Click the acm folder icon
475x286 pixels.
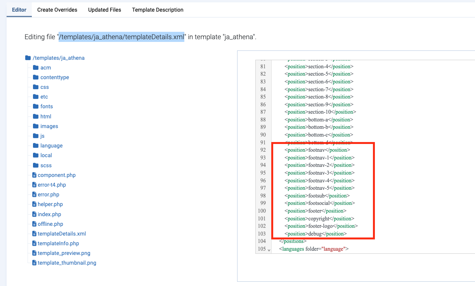pyautogui.click(x=36, y=68)
